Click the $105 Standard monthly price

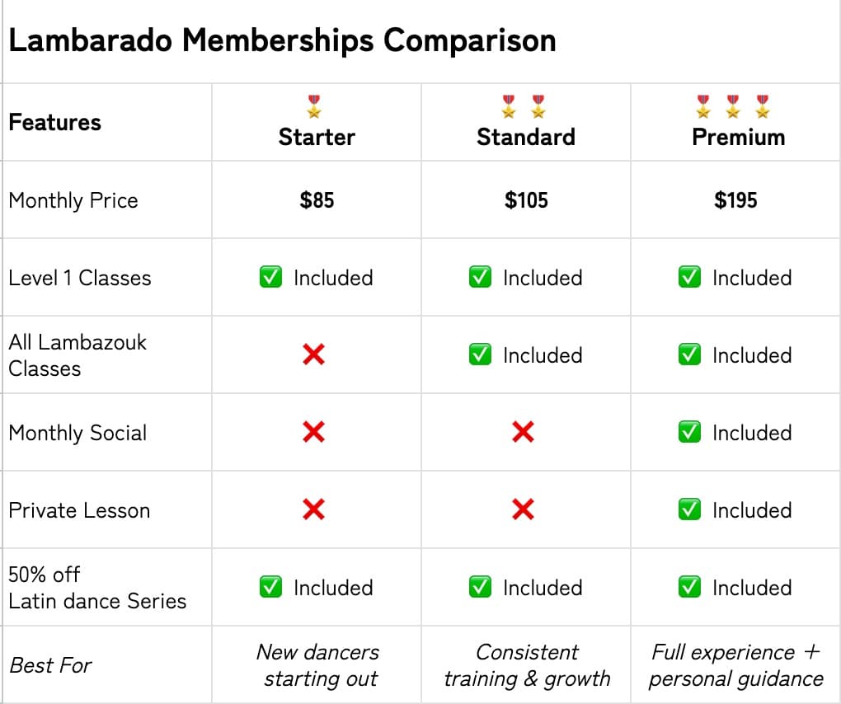[526, 200]
